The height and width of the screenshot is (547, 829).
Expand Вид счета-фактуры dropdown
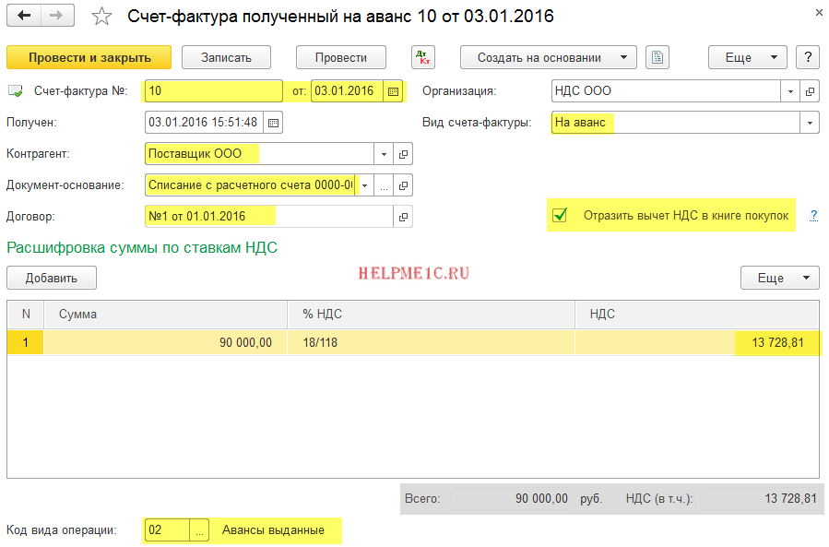pos(810,123)
